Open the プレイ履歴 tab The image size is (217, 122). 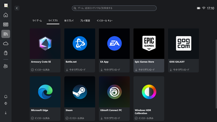coord(85,21)
